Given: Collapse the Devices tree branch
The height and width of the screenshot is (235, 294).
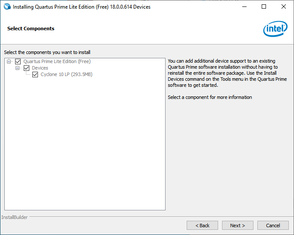Looking at the screenshot, I should 18,68.
